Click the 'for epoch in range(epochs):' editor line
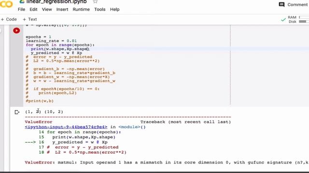 point(60,45)
